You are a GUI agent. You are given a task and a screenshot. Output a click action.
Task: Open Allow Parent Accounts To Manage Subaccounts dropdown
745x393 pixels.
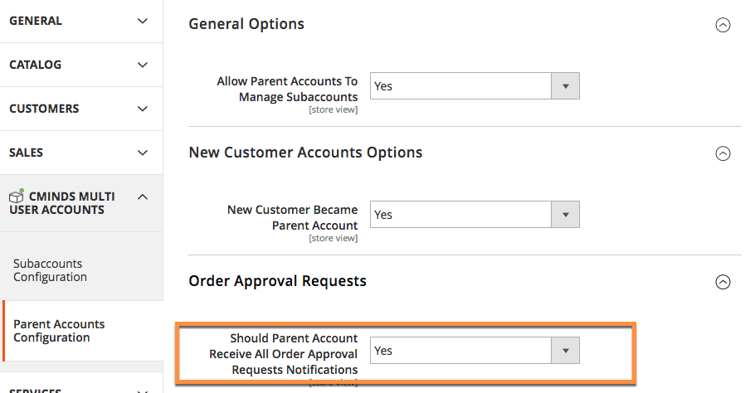point(474,86)
